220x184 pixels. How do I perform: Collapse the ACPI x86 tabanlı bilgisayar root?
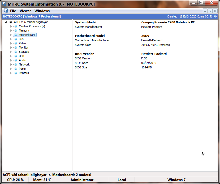pos(6,22)
